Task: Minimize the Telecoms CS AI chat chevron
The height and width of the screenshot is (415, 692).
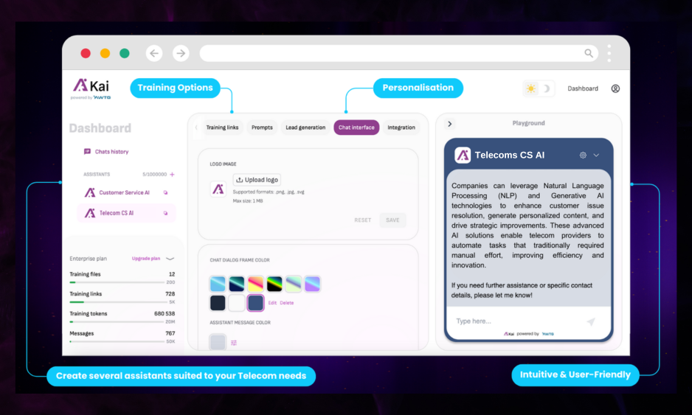Action: (x=596, y=156)
